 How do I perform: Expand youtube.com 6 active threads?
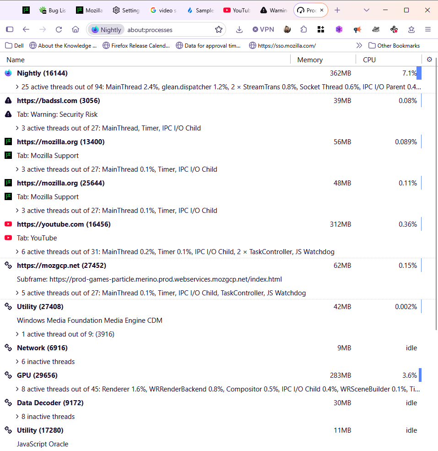coord(17,252)
